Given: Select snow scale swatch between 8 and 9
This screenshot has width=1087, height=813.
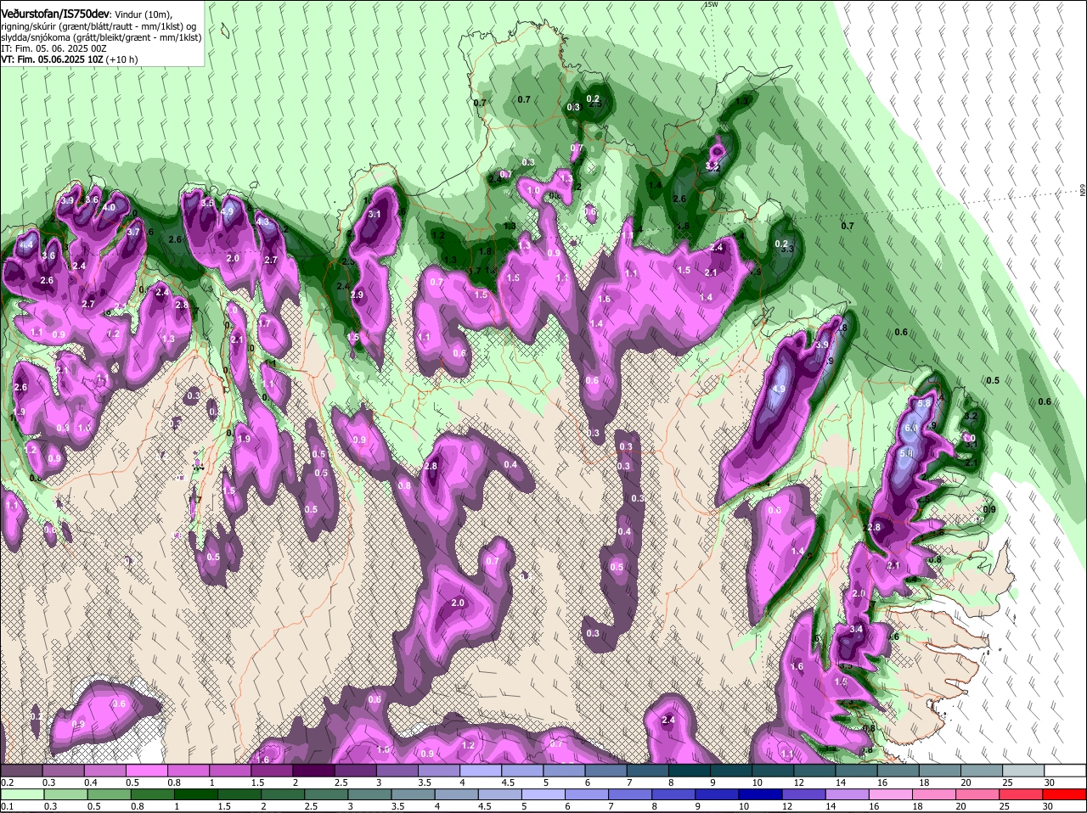Looking at the screenshot, I should (690, 770).
